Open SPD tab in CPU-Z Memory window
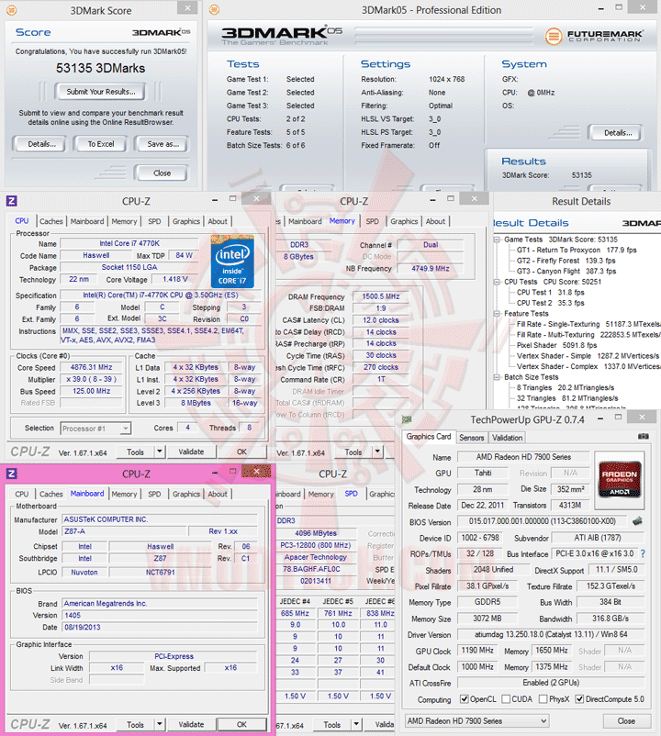The width and height of the screenshot is (661, 736). pyautogui.click(x=373, y=221)
